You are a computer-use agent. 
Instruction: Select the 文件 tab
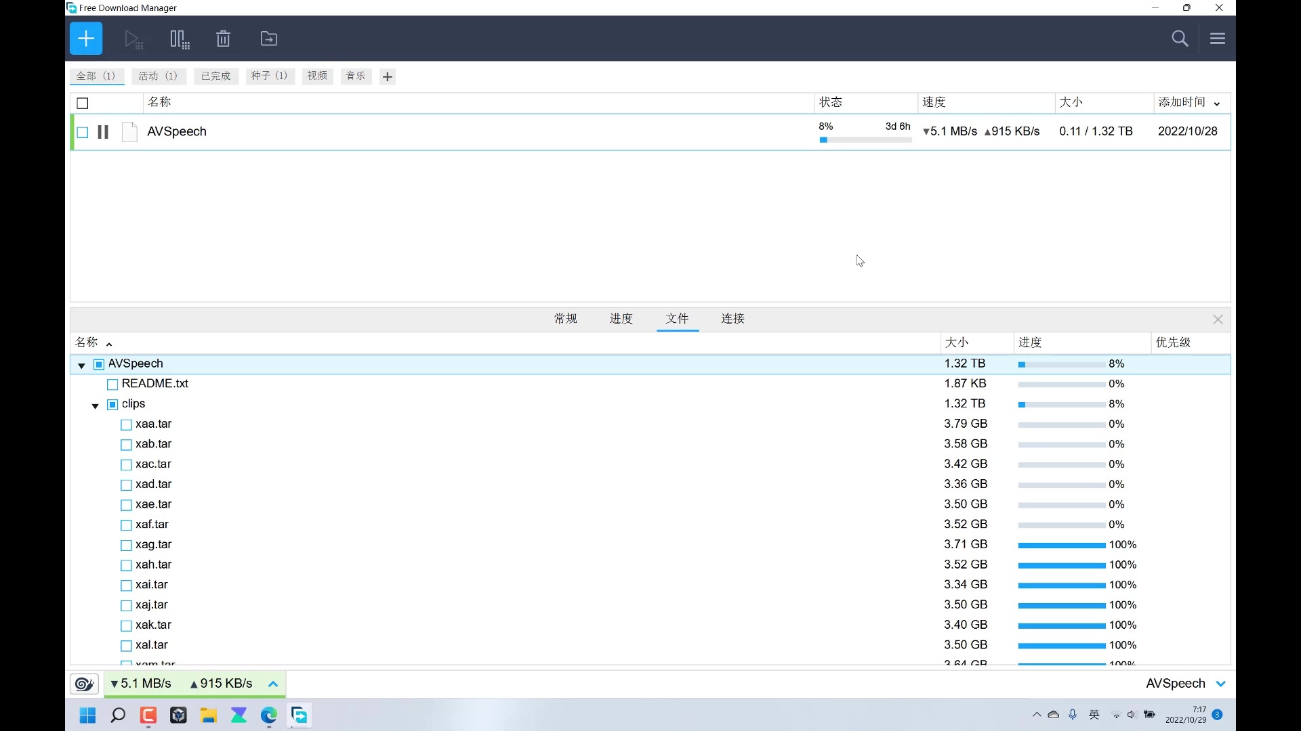(677, 319)
